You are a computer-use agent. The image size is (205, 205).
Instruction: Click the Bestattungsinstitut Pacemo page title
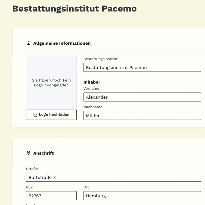point(74,8)
